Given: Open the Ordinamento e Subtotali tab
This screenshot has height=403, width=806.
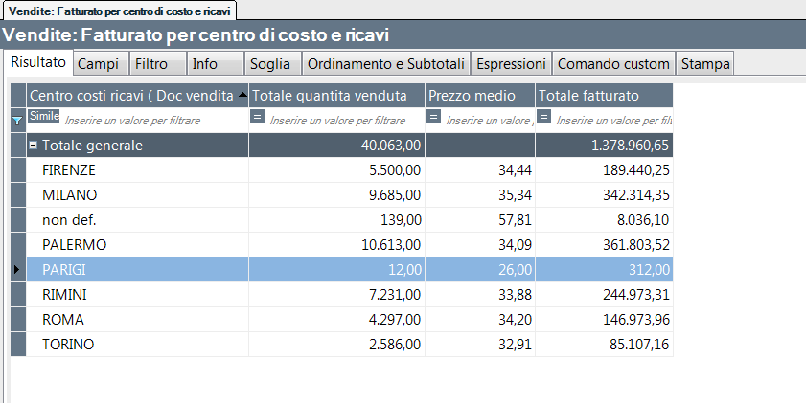Looking at the screenshot, I should pyautogui.click(x=387, y=64).
